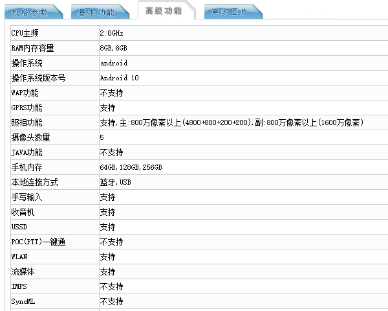Click 支持 in the 收音机 row
388x311 pixels.
(107, 212)
